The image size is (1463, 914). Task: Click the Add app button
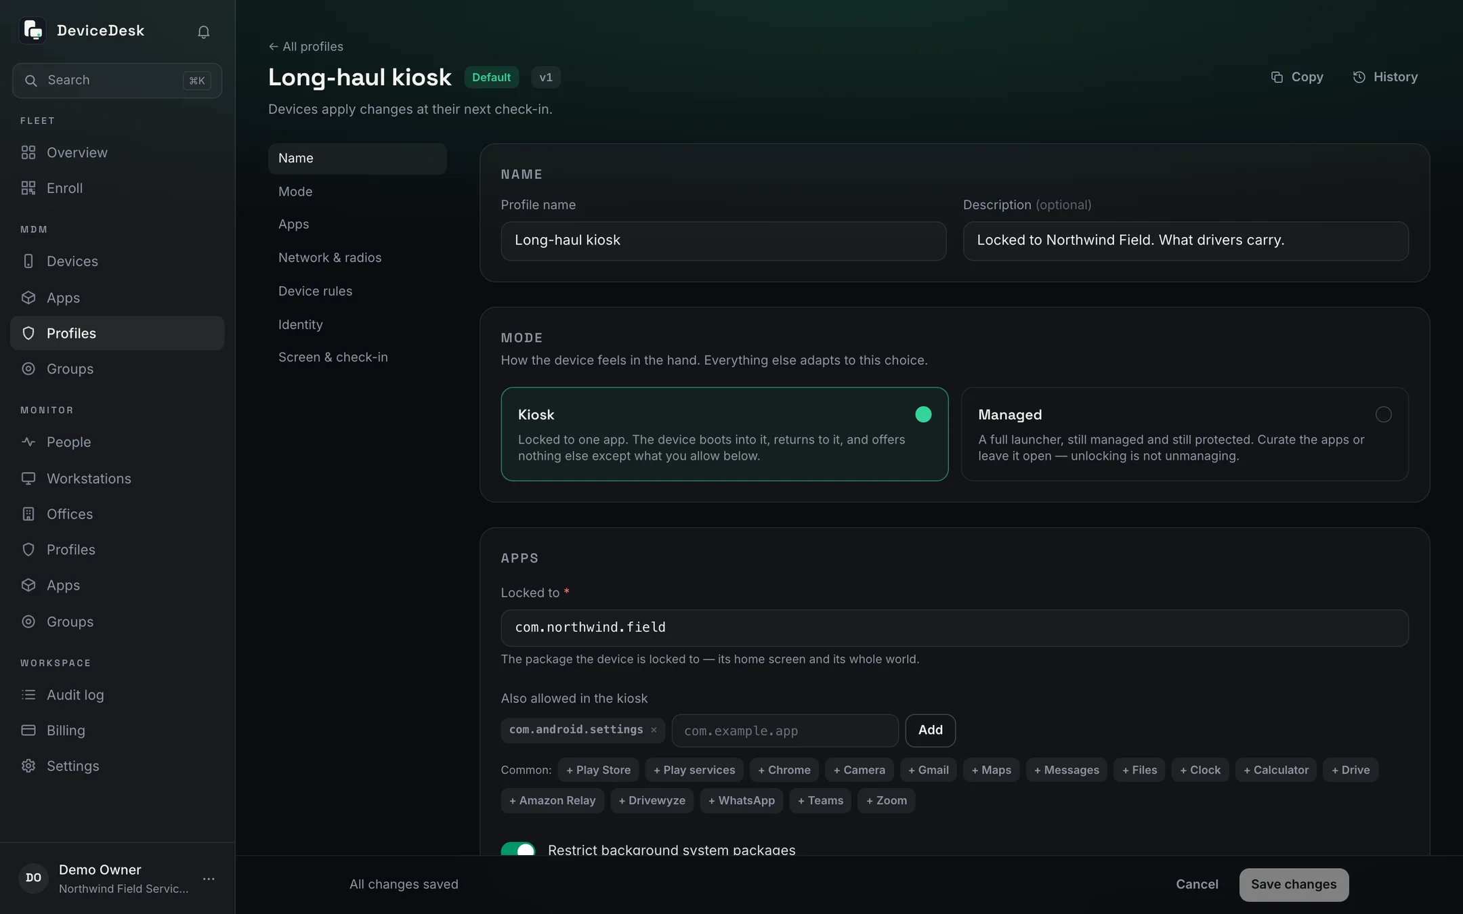pos(931,731)
